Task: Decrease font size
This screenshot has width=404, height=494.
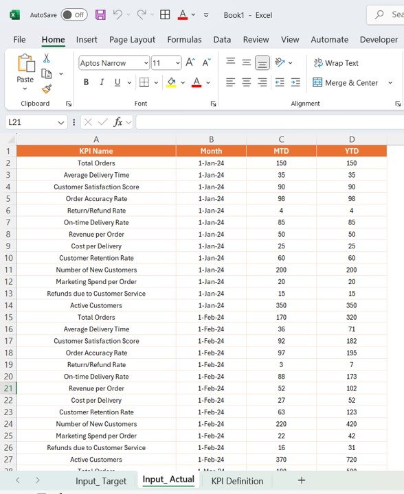Action: pos(207,62)
